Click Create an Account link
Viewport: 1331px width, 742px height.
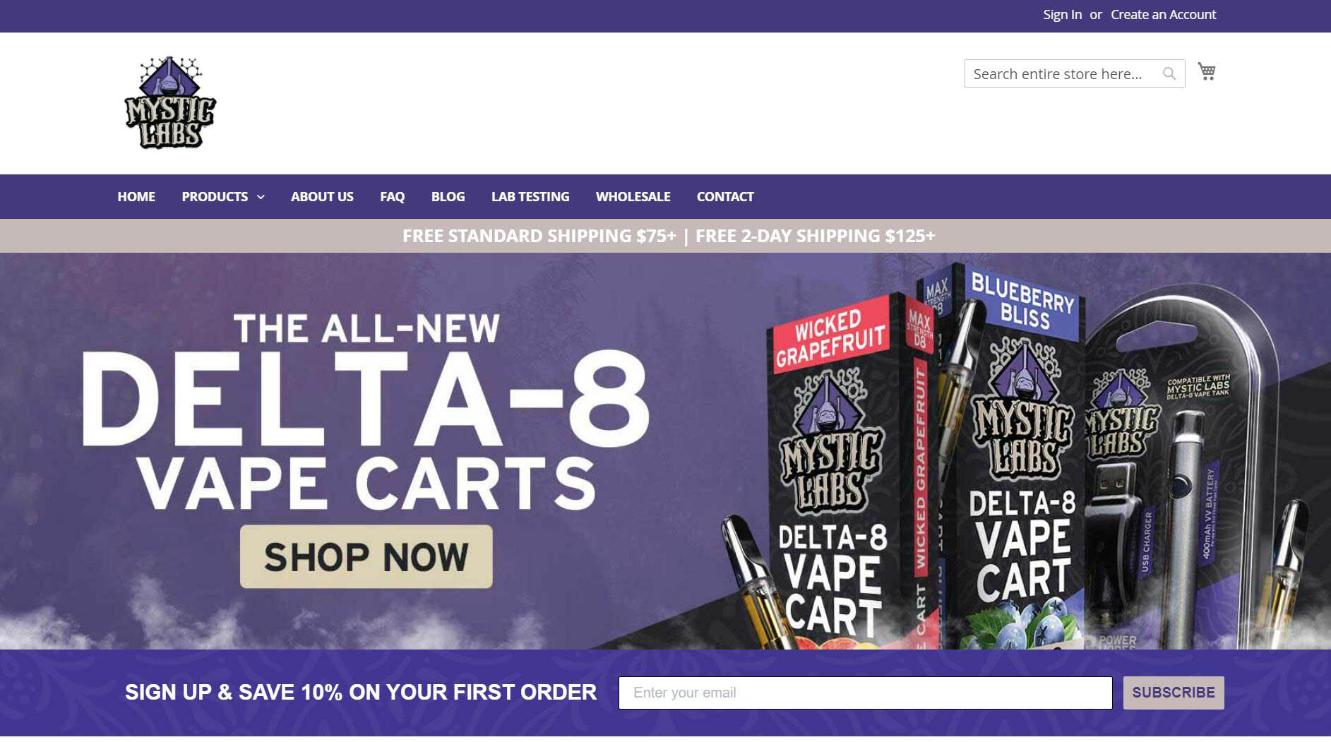[x=1164, y=15]
